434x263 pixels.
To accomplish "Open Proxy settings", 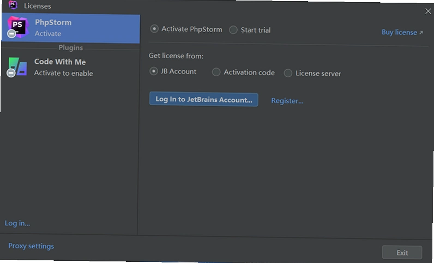I will point(31,246).
